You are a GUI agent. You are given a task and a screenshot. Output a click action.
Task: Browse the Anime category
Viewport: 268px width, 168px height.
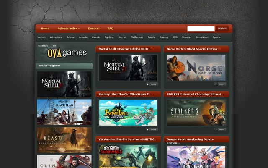point(71,37)
